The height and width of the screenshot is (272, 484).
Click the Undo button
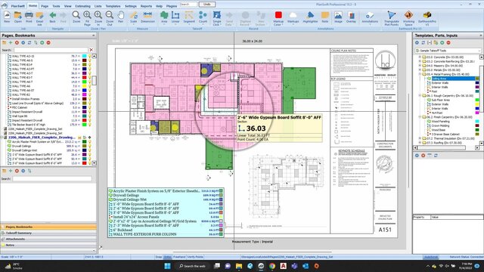[x=207, y=5]
